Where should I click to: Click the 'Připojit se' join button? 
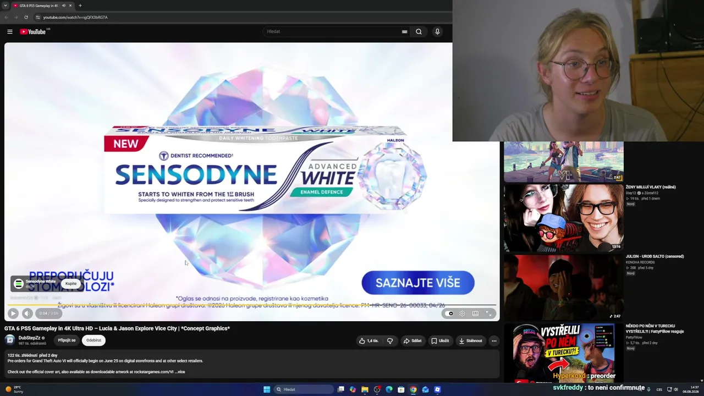click(67, 340)
